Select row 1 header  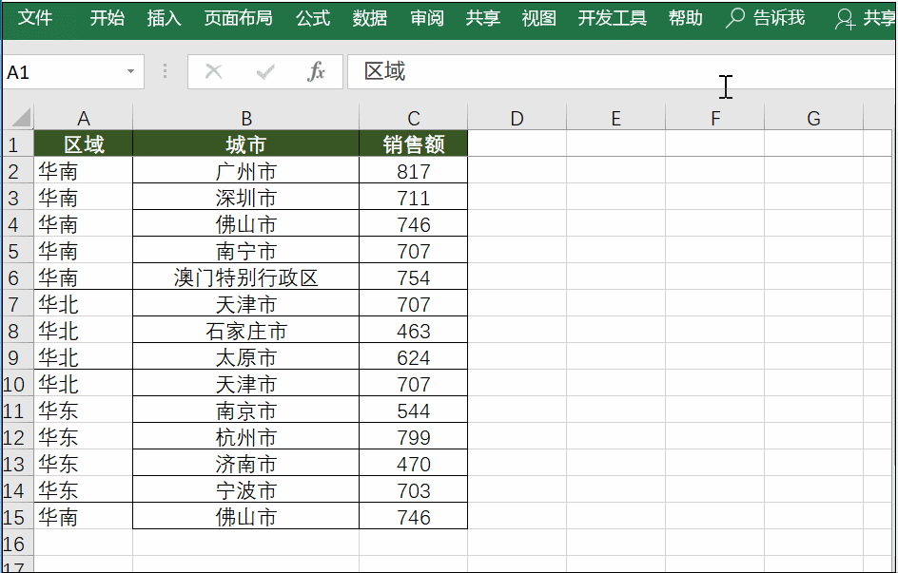(x=17, y=144)
